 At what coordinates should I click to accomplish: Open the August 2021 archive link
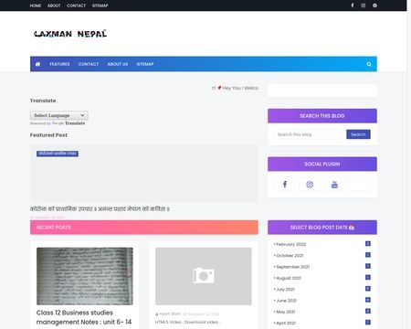[x=289, y=278]
